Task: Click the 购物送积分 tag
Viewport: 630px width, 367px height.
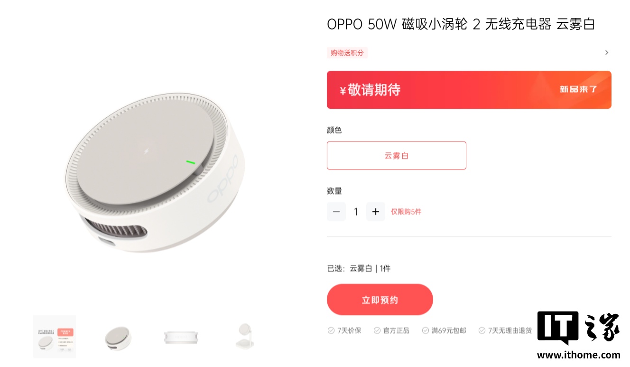Action: click(347, 53)
